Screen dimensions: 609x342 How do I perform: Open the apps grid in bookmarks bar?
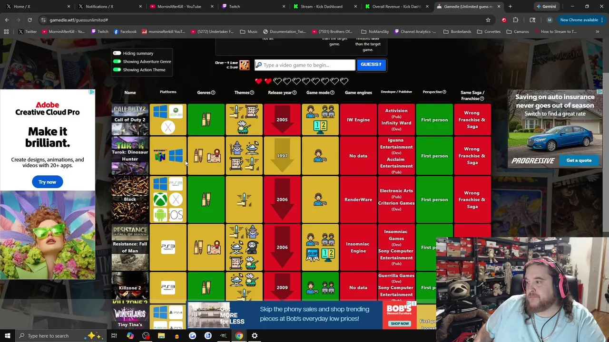coord(6,32)
